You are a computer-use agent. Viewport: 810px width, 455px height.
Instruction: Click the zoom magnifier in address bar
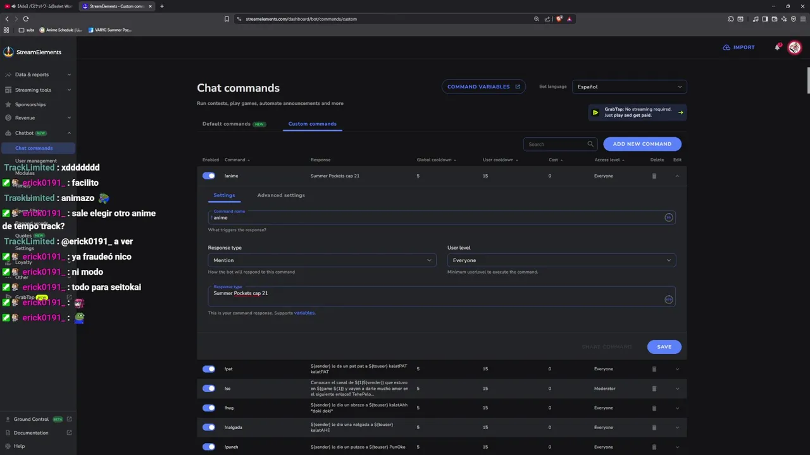[537, 19]
